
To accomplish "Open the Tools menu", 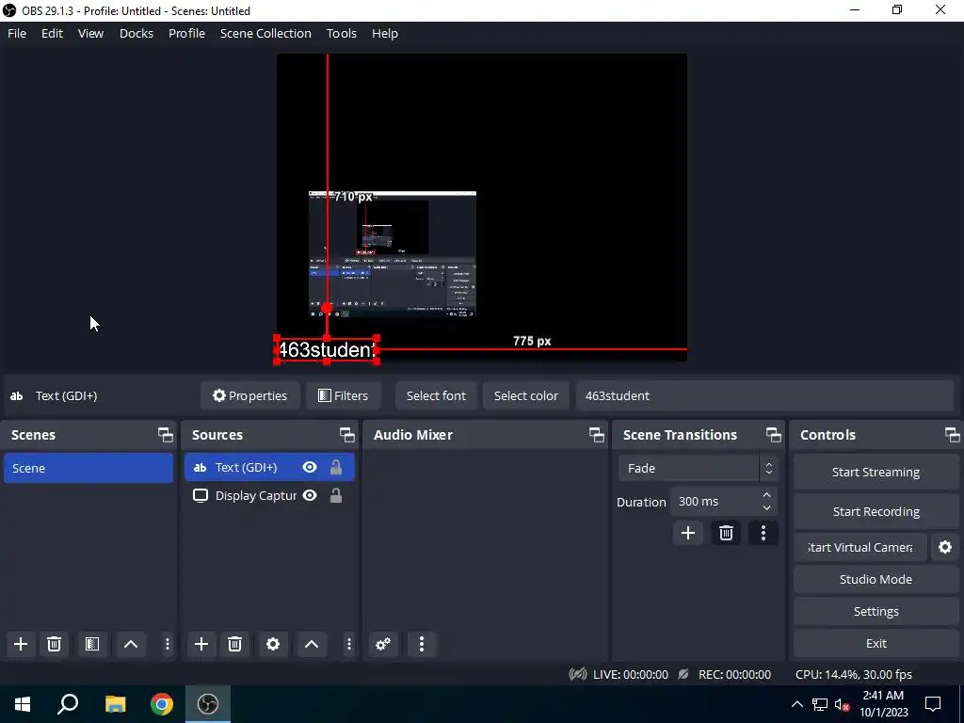I will tap(341, 33).
